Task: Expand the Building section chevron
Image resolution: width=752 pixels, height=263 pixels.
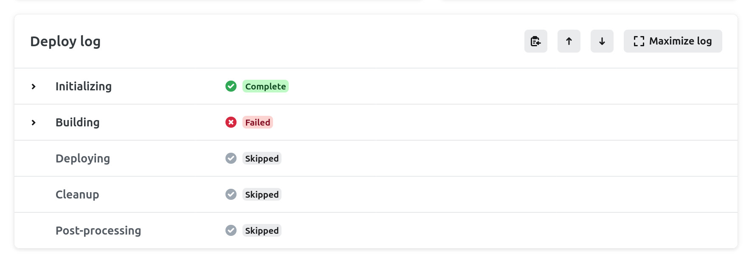Action: point(34,123)
